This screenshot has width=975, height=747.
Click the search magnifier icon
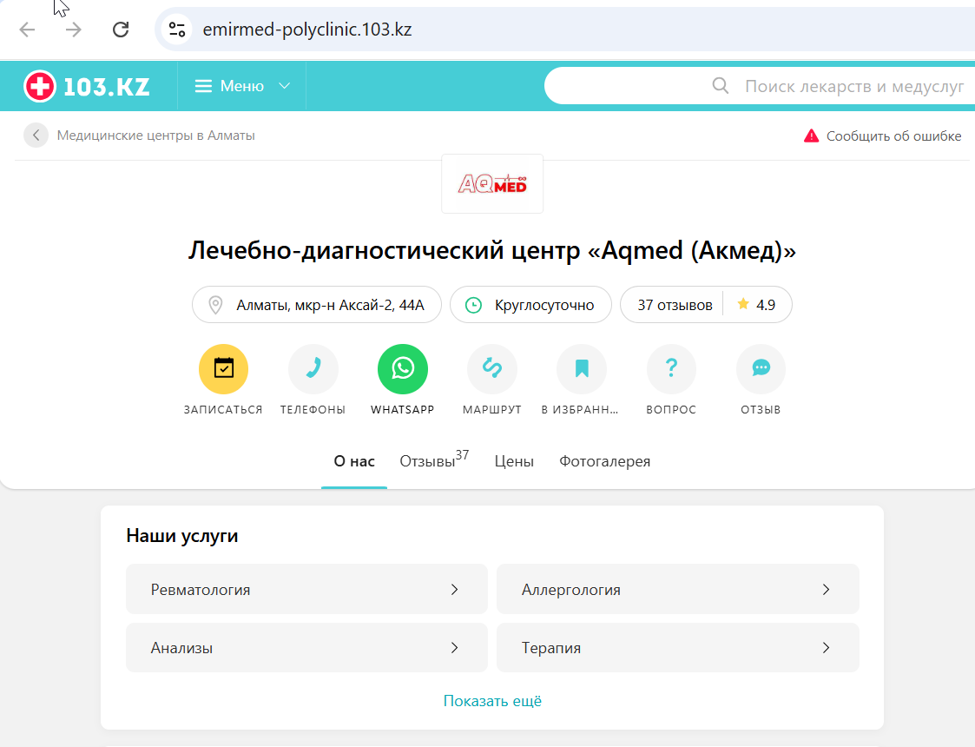tap(720, 86)
